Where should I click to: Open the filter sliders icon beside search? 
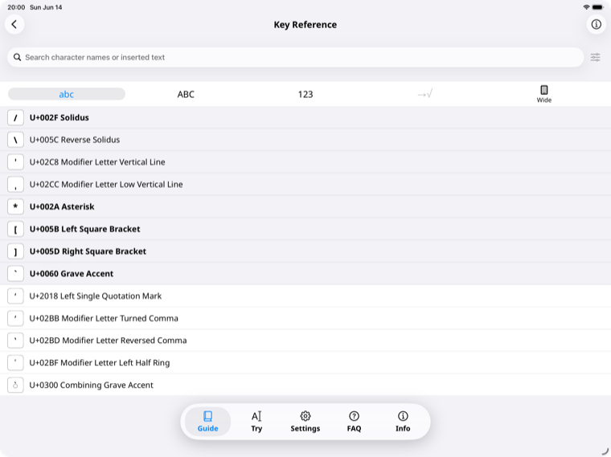click(596, 58)
